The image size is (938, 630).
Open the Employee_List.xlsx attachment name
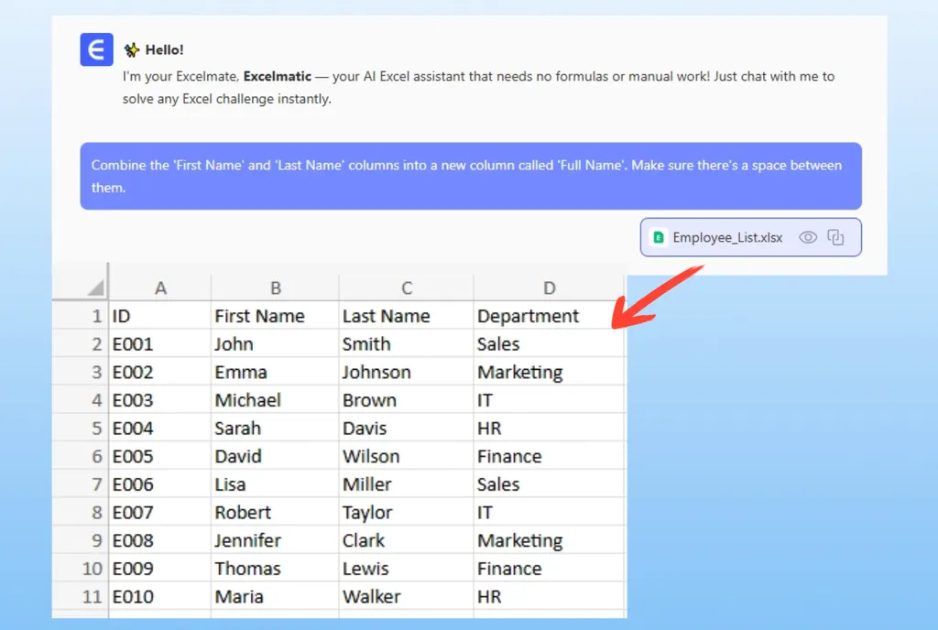click(727, 237)
